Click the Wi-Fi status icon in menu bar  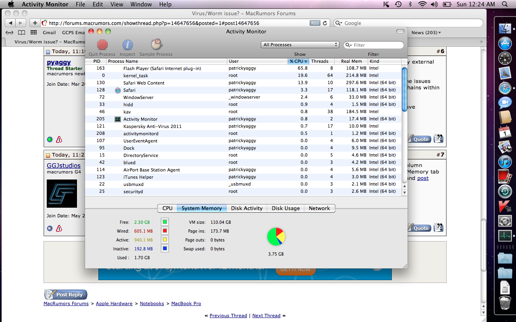[422, 4]
